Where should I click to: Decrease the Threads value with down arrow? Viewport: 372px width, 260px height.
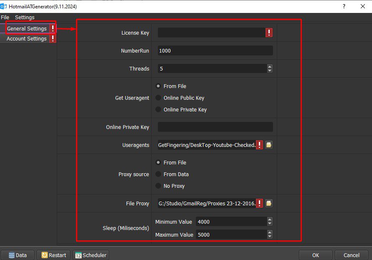point(270,71)
